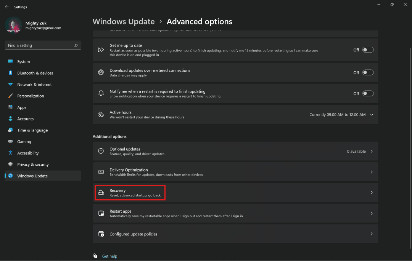Screen dimensions: 412x261
Task: Open Recovery settings
Action: (x=235, y=192)
